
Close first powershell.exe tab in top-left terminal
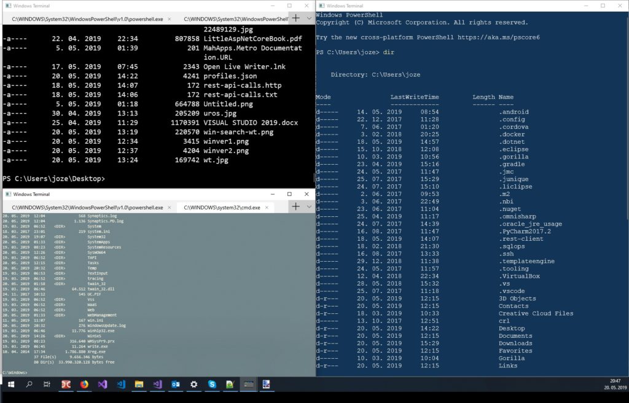(x=170, y=19)
